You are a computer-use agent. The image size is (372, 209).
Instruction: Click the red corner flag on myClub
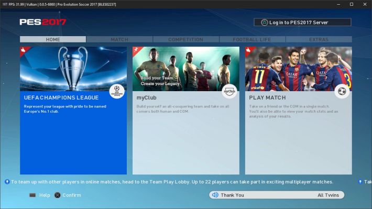(x=137, y=50)
